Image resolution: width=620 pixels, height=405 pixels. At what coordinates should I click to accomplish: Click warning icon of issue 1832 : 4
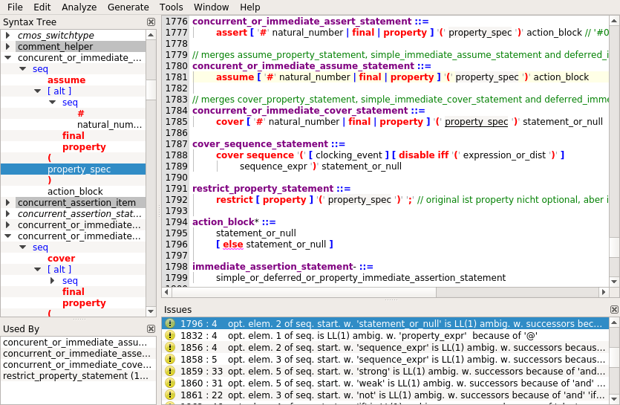point(170,335)
